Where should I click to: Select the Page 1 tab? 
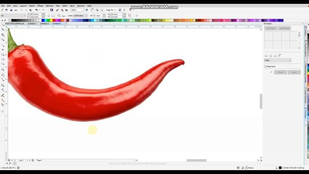pyautogui.click(x=40, y=160)
